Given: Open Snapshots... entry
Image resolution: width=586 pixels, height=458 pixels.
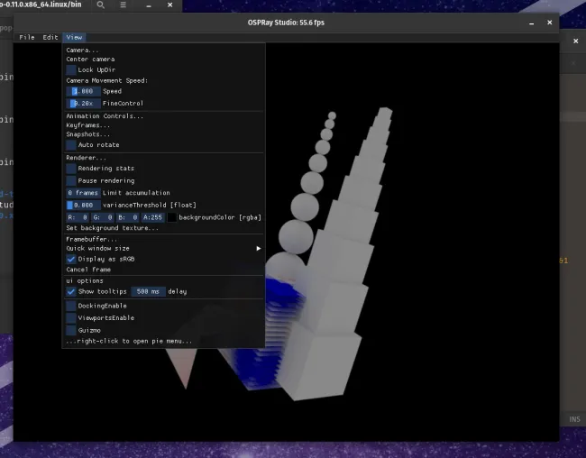Looking at the screenshot, I should pyautogui.click(x=87, y=134).
